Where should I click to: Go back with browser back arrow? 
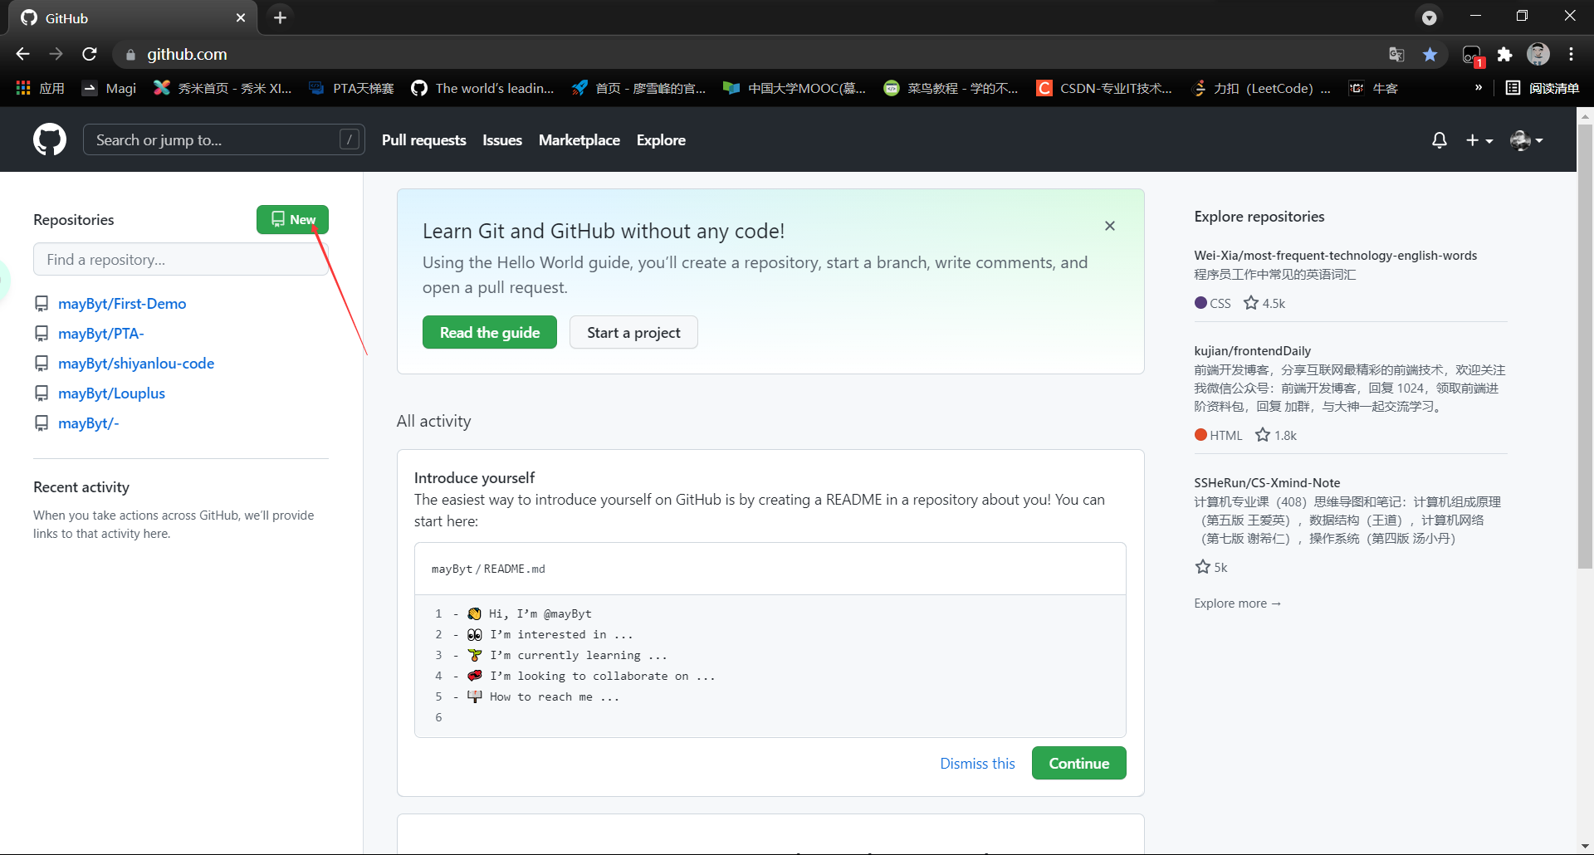(22, 54)
